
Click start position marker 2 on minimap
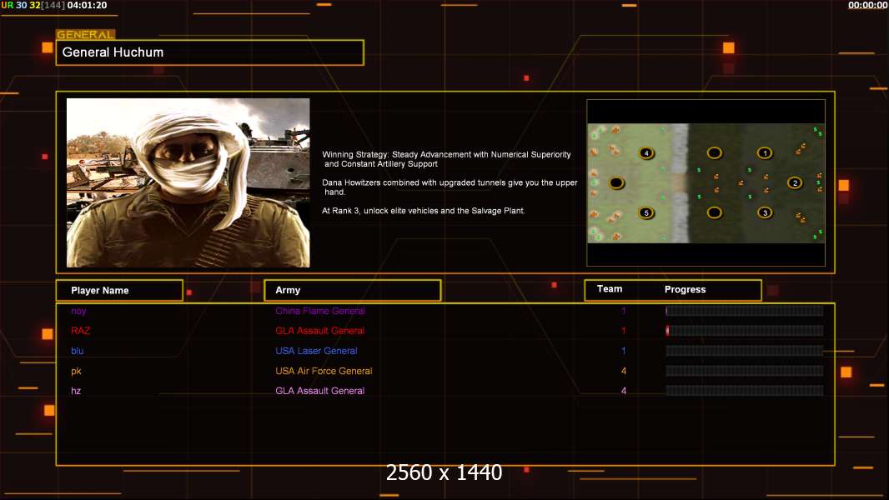[795, 182]
